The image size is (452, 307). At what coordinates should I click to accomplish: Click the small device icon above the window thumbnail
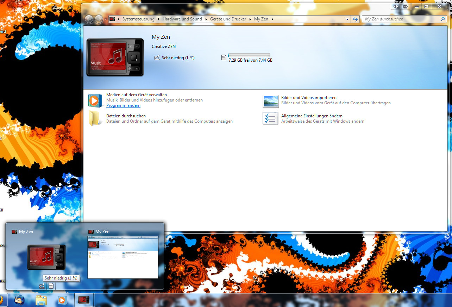point(91,232)
